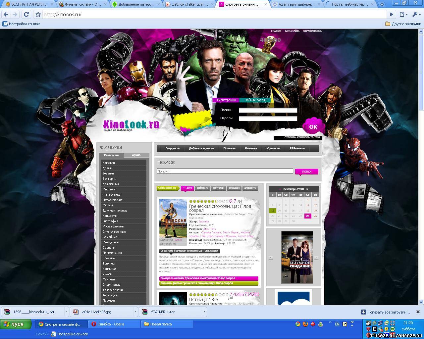The height and width of the screenshot is (339, 424).
Task: Click the Go arrow next to the address bar
Action: pos(392,15)
